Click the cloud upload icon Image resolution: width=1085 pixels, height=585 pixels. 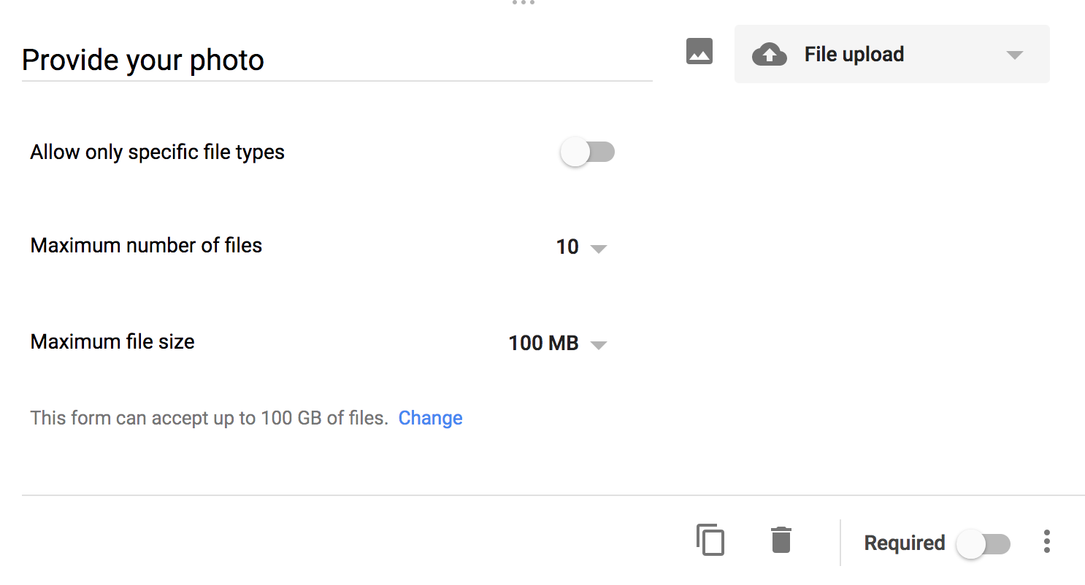pos(769,55)
